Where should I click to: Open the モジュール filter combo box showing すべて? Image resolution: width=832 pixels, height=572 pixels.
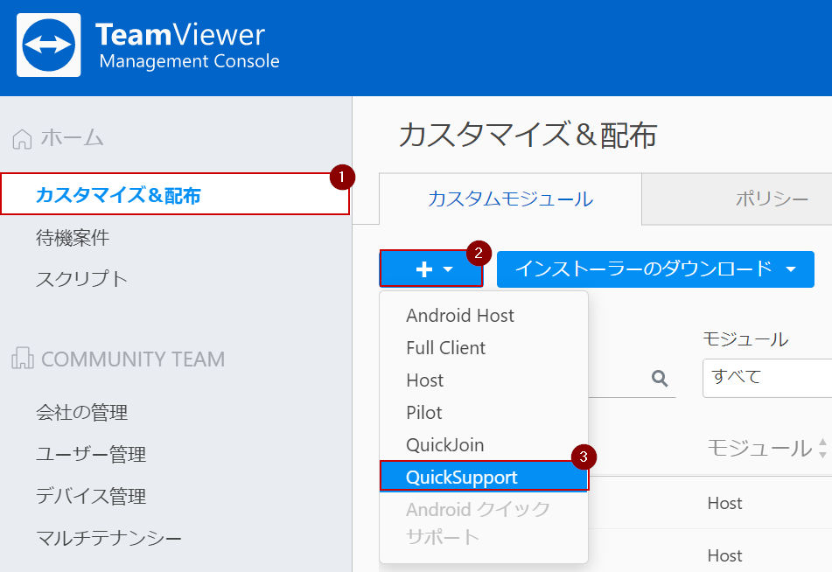767,378
